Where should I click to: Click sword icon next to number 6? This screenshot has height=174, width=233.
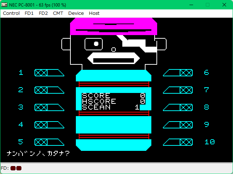[178, 73]
